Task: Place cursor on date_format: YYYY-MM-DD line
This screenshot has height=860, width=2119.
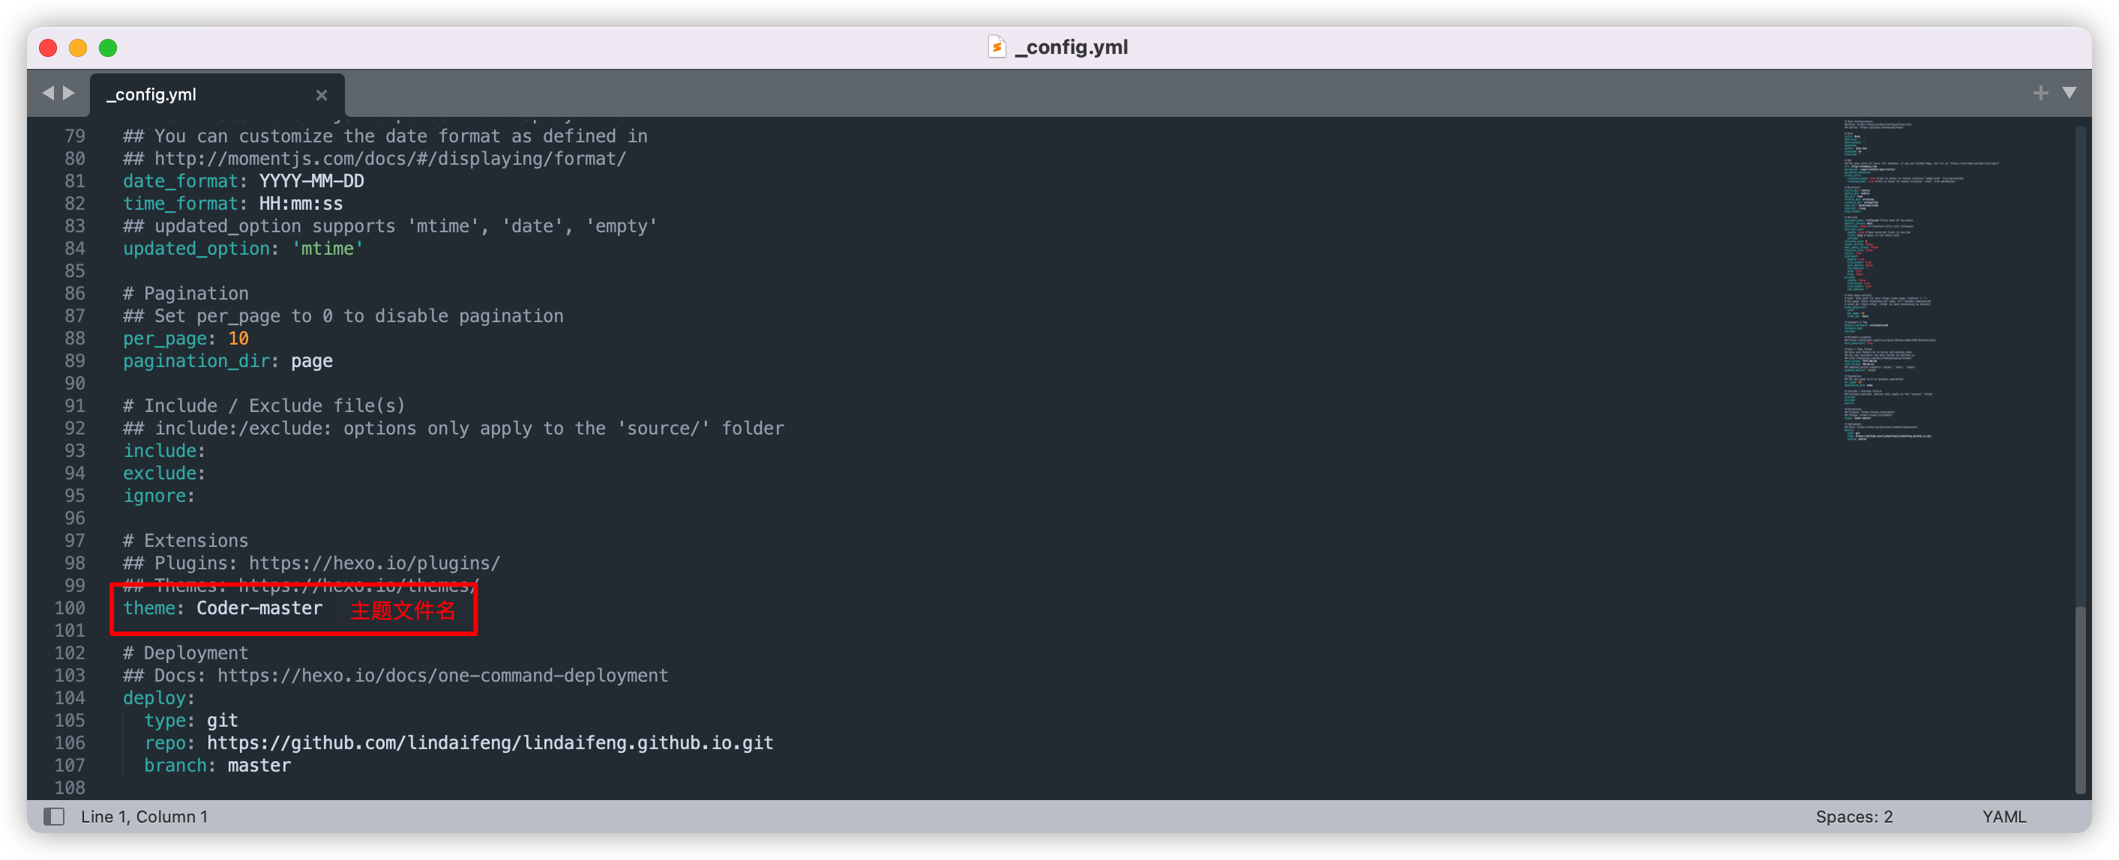Action: tap(244, 181)
